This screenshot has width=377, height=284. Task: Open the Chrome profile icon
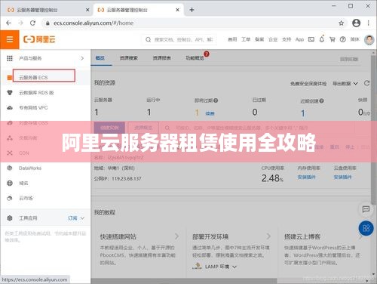pyautogui.click(x=356, y=23)
